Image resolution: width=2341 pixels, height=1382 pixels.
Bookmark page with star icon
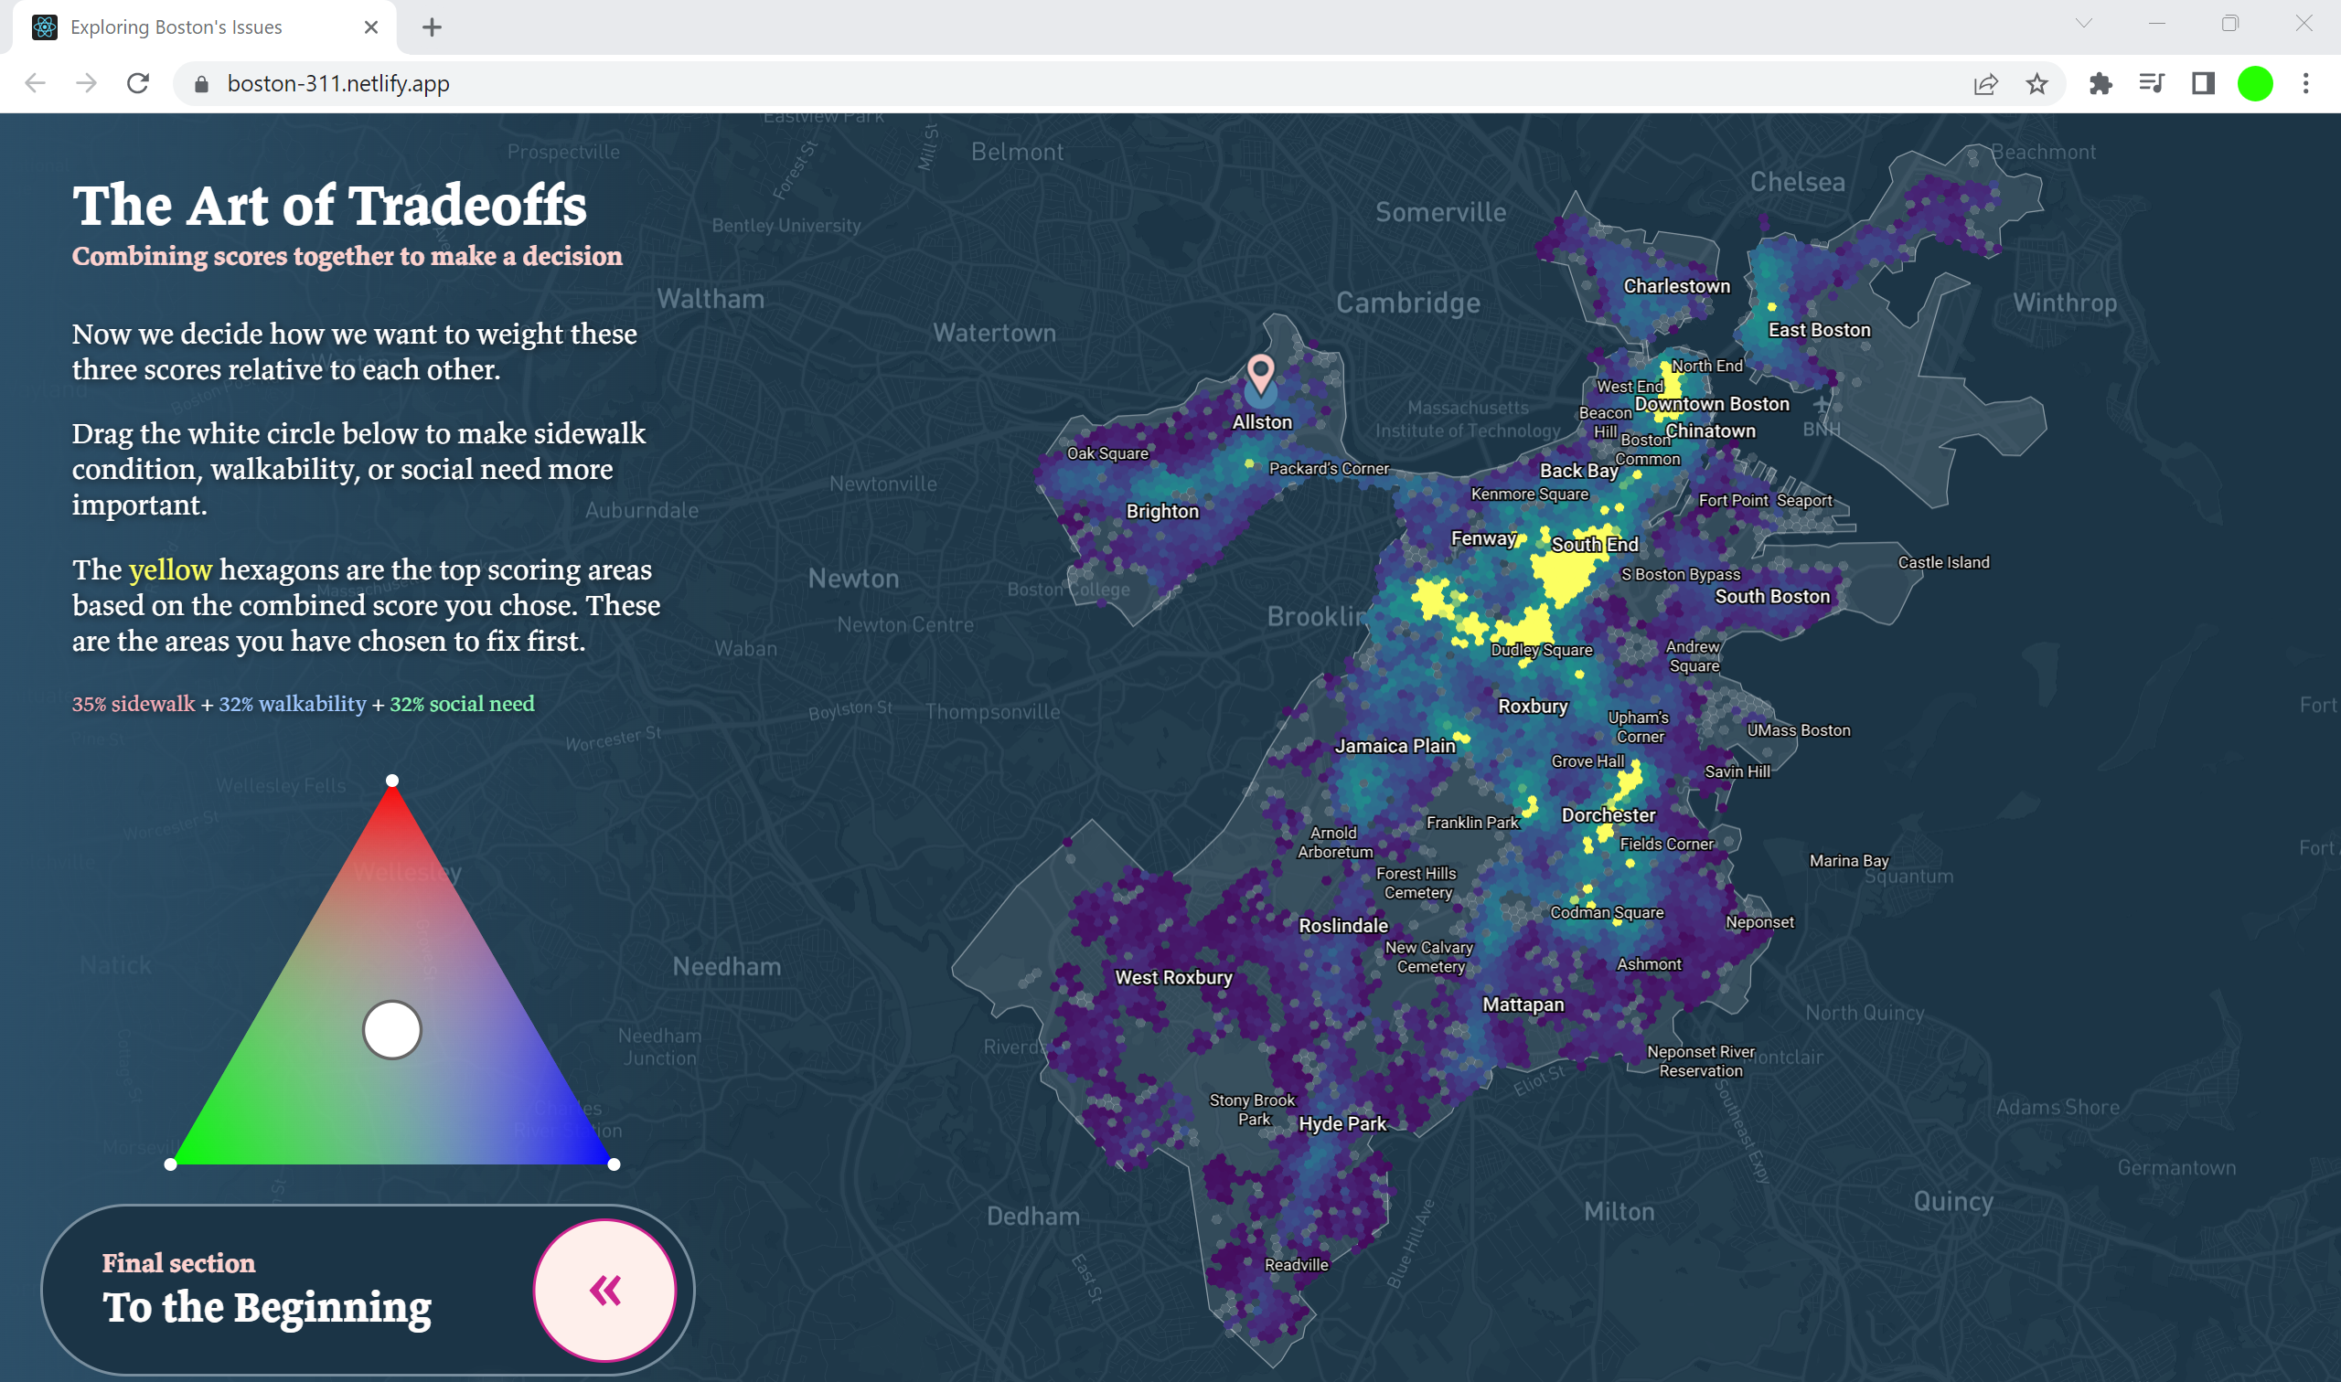coord(2036,84)
